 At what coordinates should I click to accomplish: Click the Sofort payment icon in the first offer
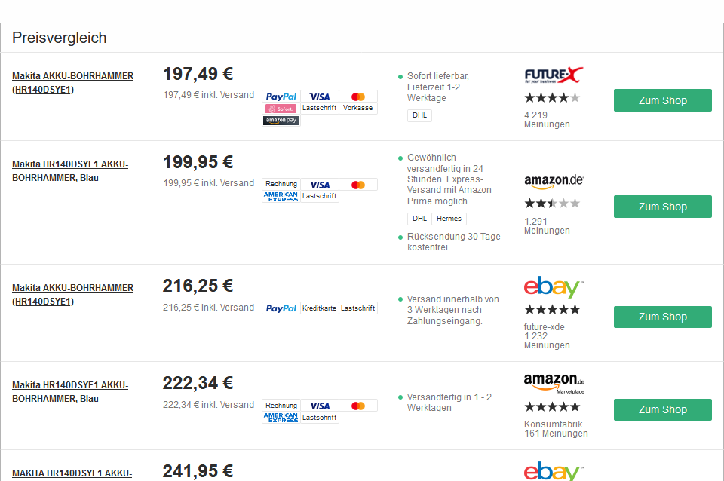pyautogui.click(x=281, y=109)
